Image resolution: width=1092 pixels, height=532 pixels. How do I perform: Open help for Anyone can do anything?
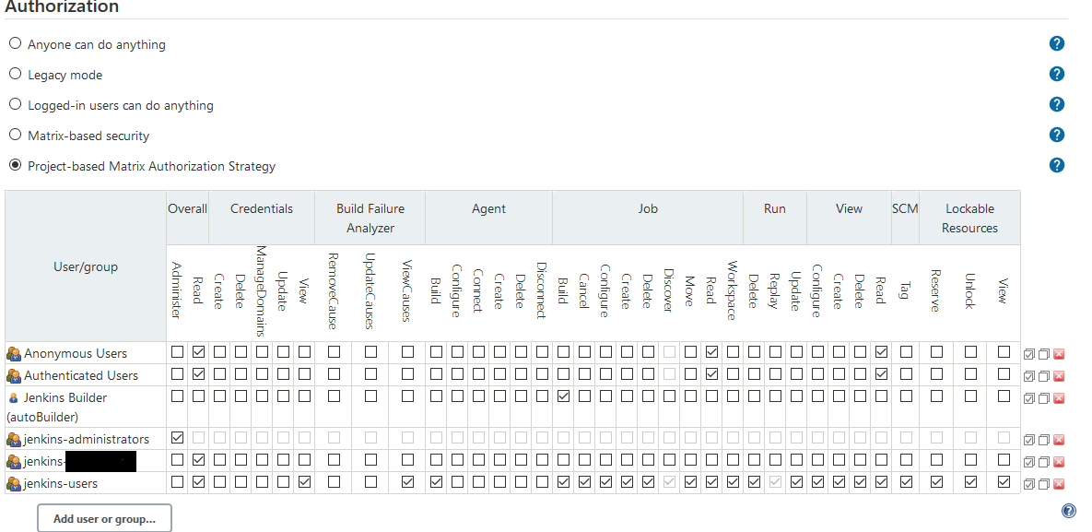1056,43
